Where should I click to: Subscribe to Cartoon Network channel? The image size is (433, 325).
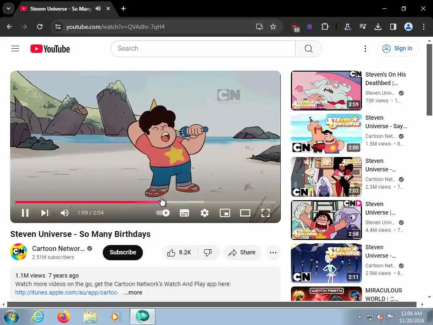(123, 252)
